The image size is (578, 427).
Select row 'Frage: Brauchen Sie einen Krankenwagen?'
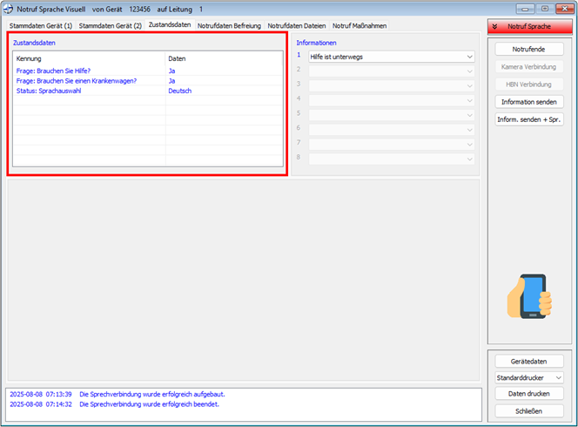87,80
